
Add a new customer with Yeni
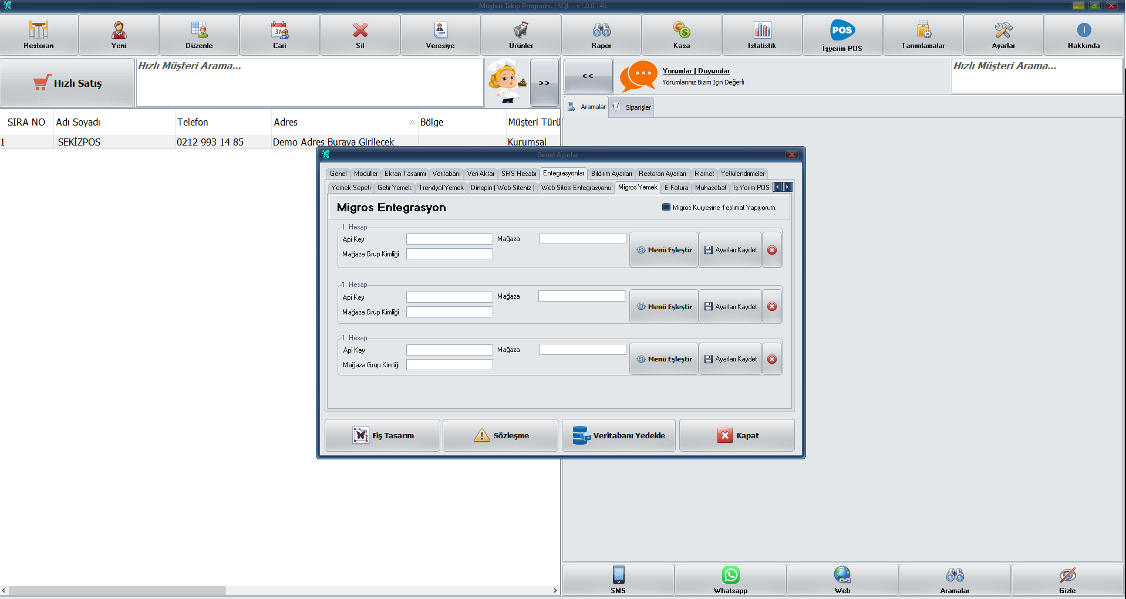pyautogui.click(x=119, y=35)
